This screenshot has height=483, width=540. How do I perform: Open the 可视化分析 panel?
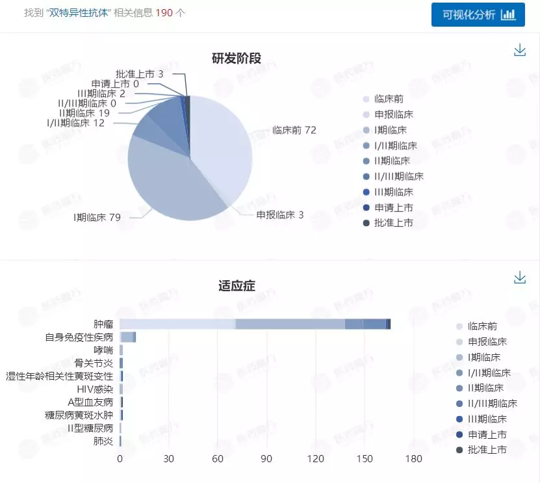(x=472, y=14)
